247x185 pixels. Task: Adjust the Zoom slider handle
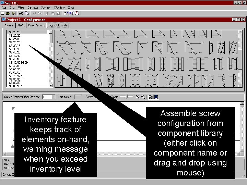coord(128,97)
